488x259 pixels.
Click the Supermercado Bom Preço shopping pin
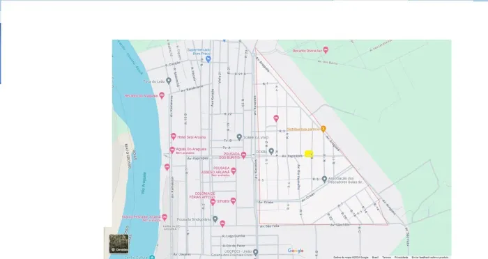208,58
